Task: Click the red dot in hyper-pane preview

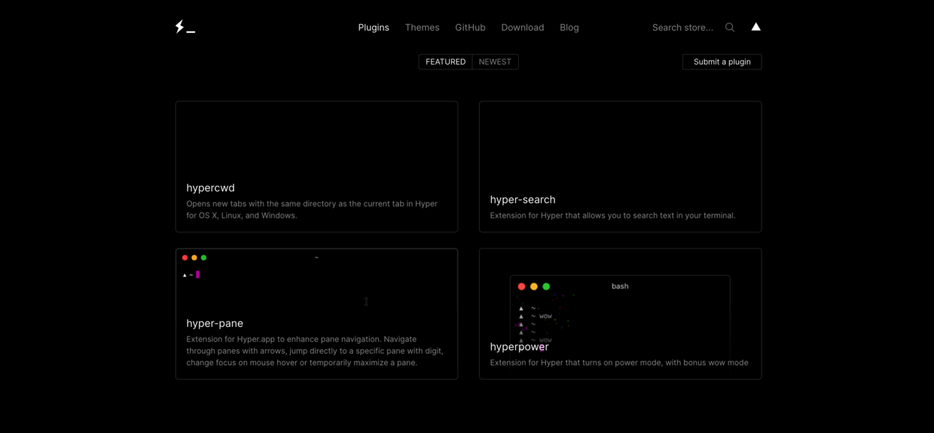Action: pos(185,258)
